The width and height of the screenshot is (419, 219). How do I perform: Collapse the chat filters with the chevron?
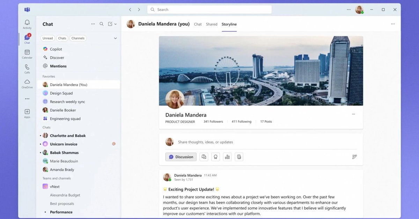(x=115, y=38)
